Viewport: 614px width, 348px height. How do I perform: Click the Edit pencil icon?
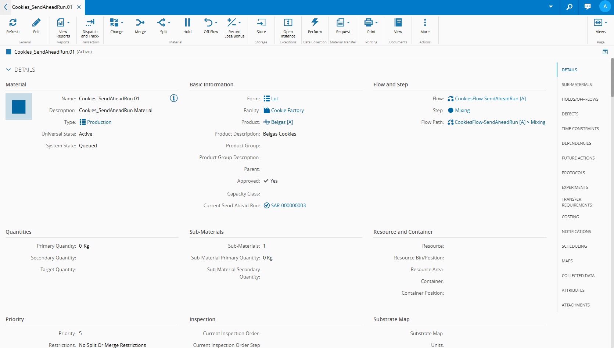36,23
